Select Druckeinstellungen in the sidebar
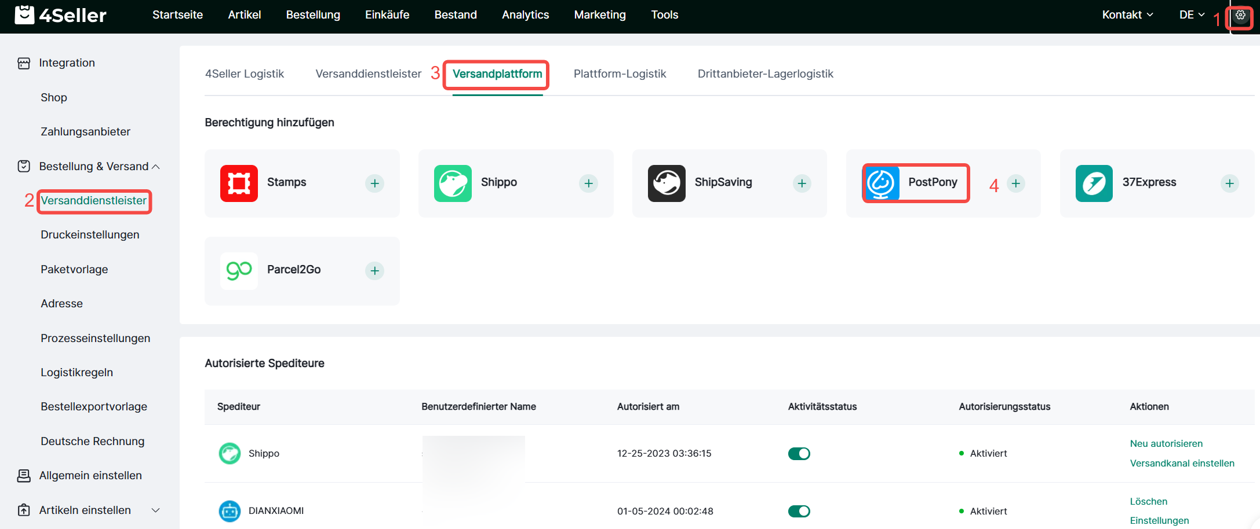 pos(90,235)
